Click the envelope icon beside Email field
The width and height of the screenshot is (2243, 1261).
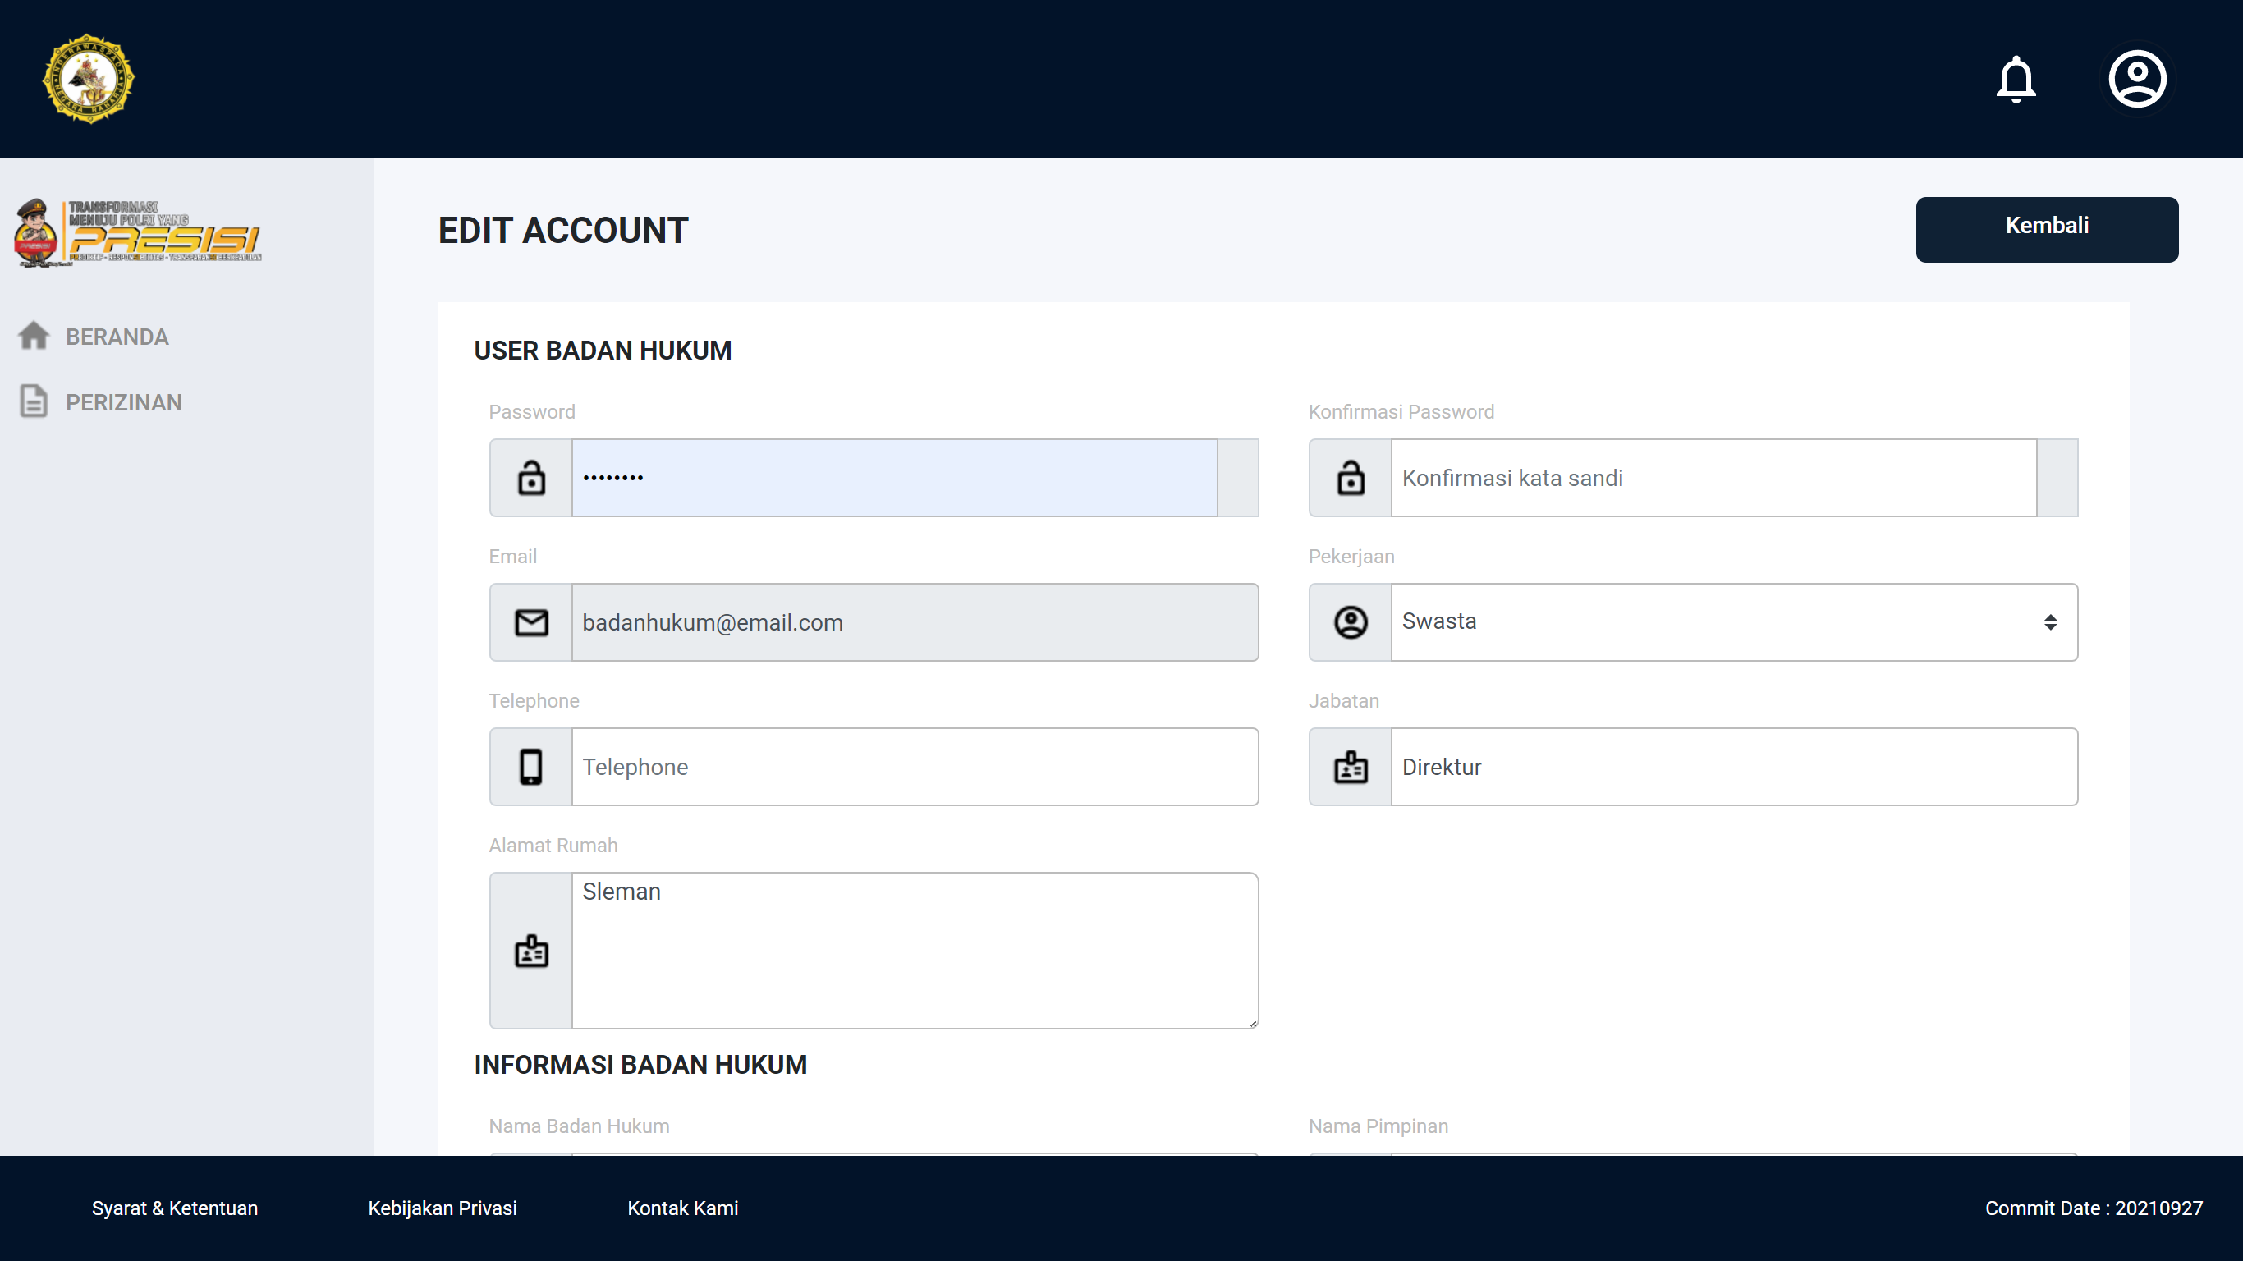click(531, 622)
